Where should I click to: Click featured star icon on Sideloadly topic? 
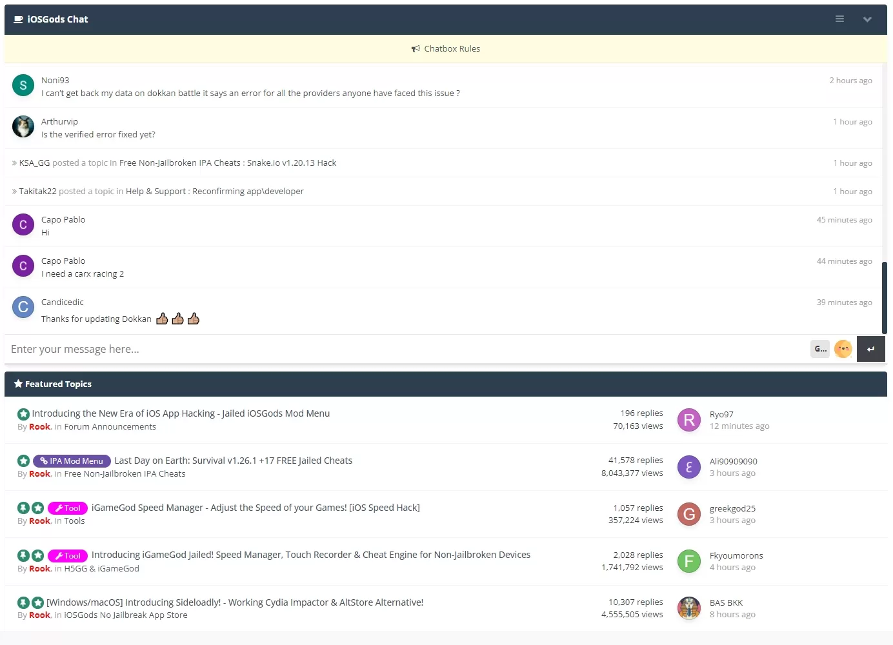click(x=38, y=602)
